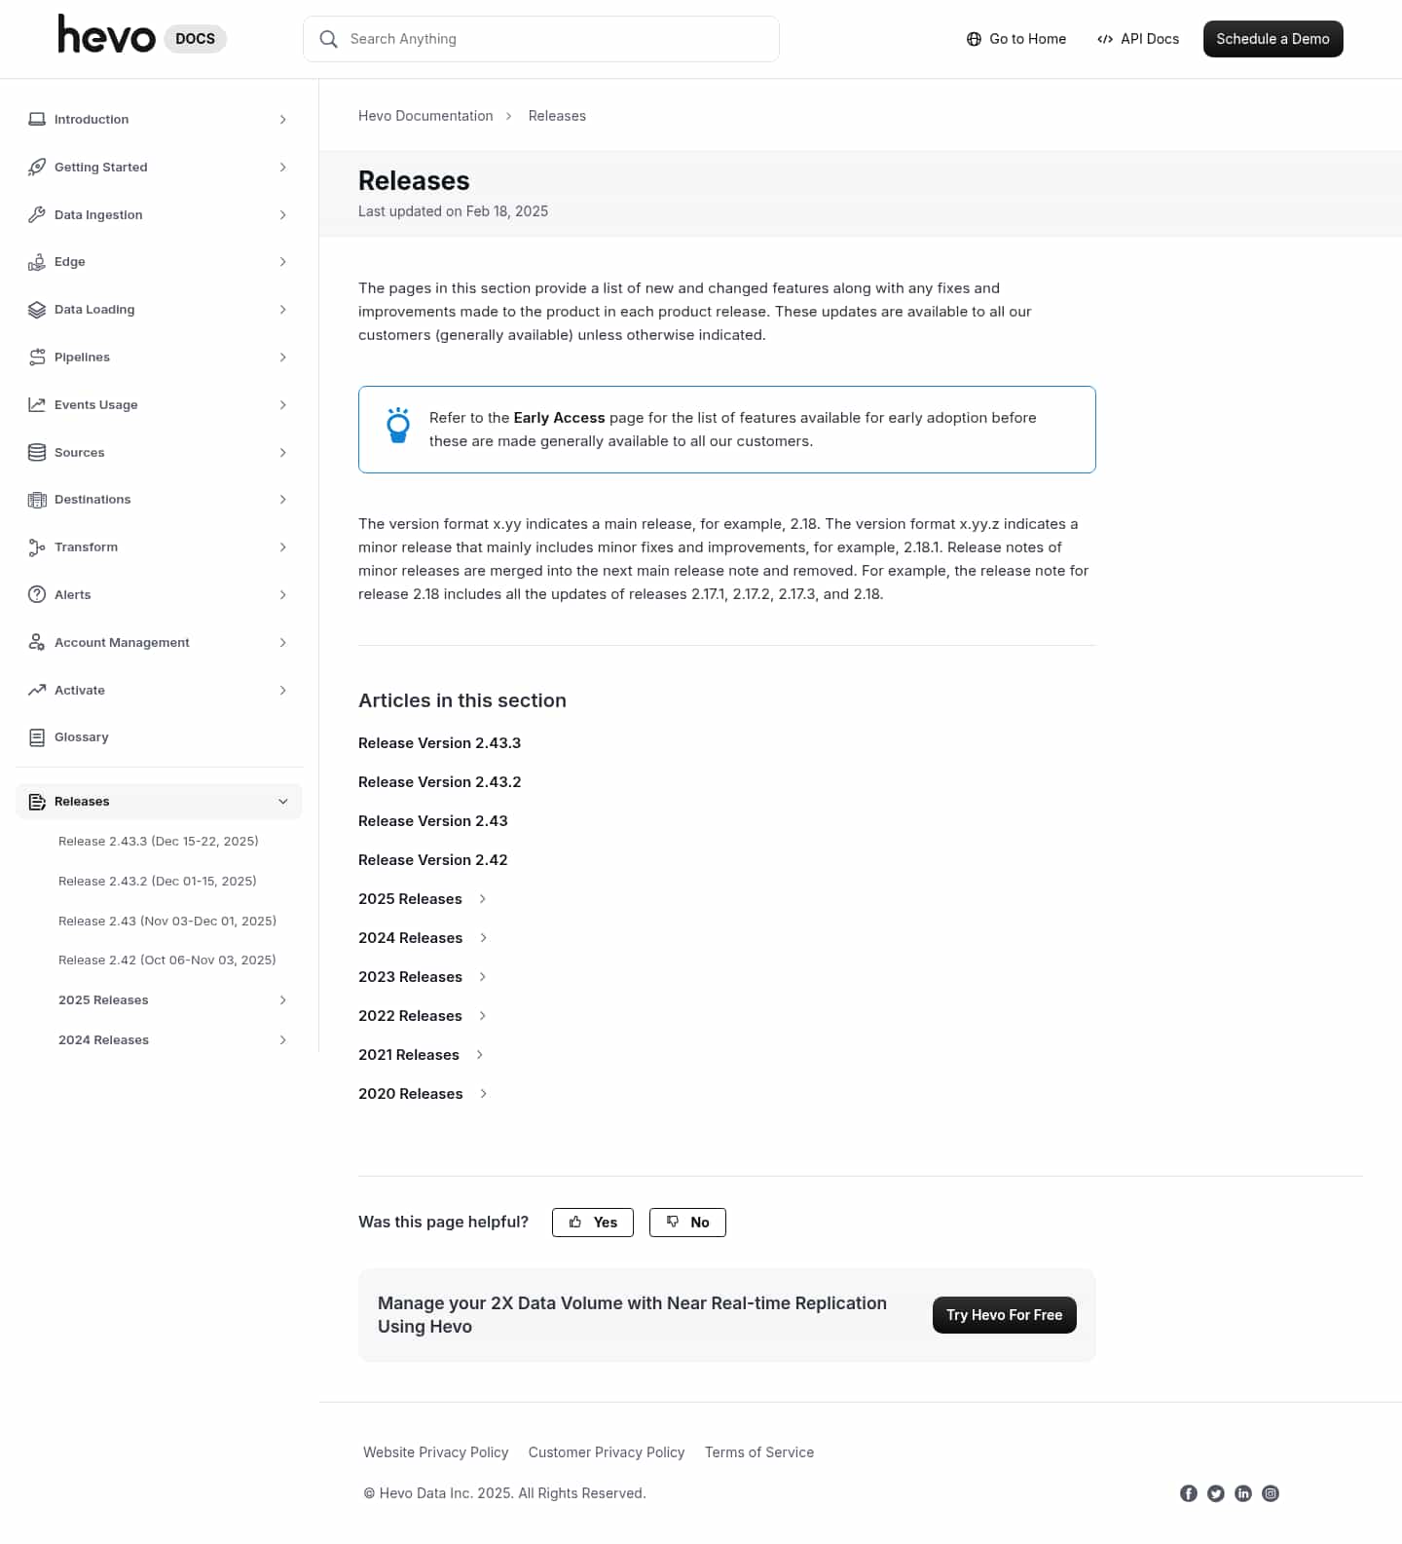The height and width of the screenshot is (1544, 1402).
Task: Collapse the Releases sidebar section
Action: [283, 802]
